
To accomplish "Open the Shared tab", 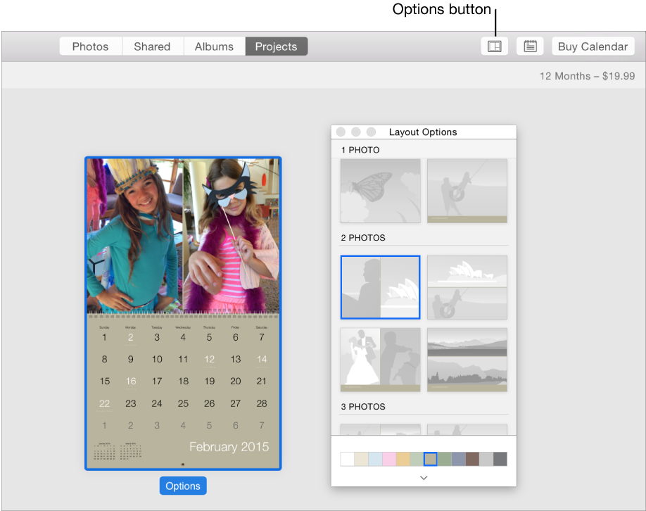I will click(152, 46).
